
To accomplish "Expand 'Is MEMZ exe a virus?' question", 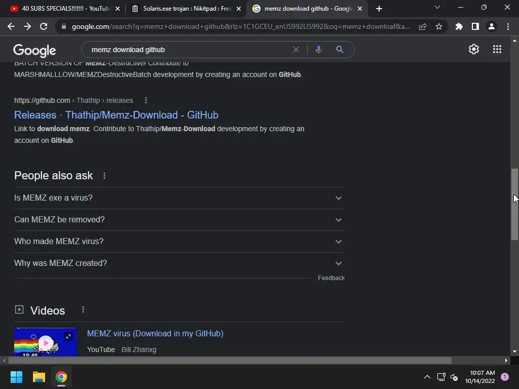I will [x=179, y=198].
